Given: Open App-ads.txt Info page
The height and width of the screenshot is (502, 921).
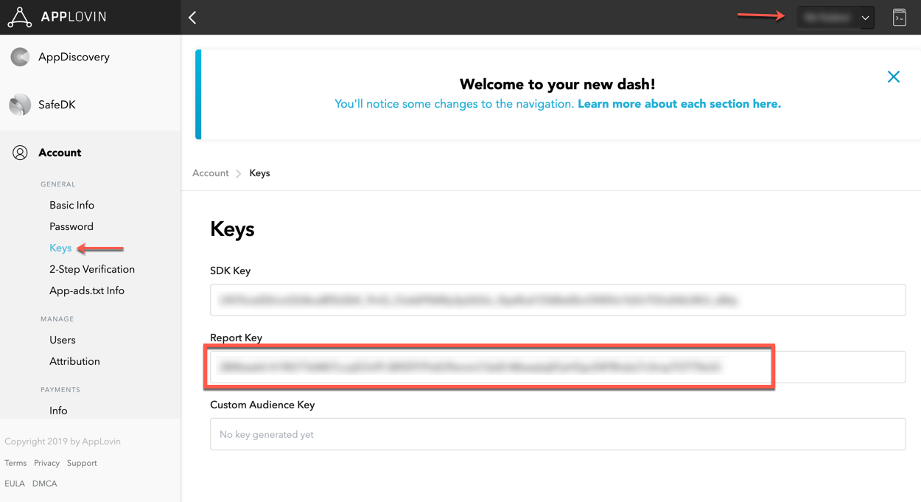Looking at the screenshot, I should pyautogui.click(x=87, y=290).
